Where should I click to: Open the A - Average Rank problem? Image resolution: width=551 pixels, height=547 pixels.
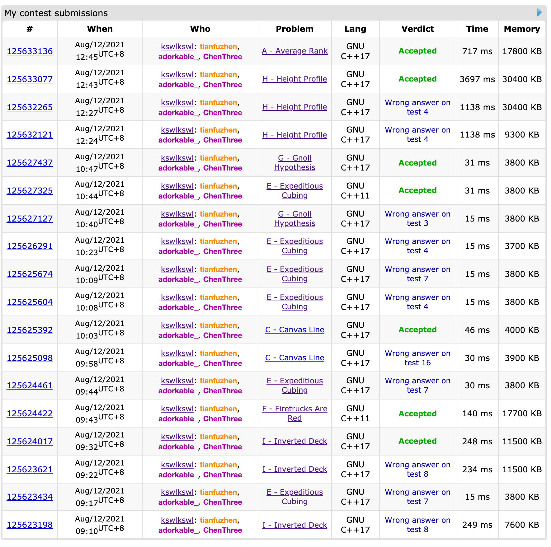click(x=294, y=51)
